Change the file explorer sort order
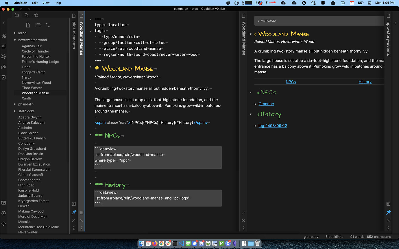399x249 pixels. tap(48, 25)
